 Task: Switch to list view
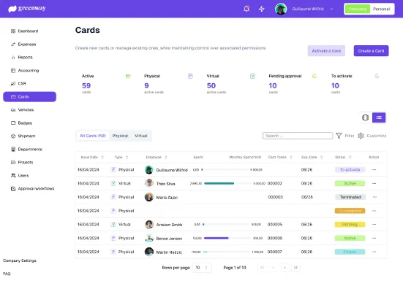[379, 117]
